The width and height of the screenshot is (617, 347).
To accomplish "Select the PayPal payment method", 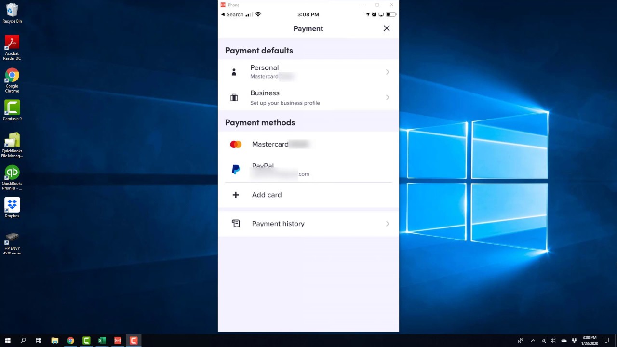I will [308, 170].
